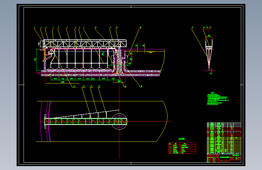
Task: Select the rotating arm in the plan view
Action: click(86, 121)
